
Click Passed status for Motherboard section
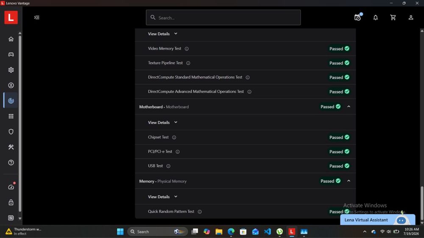point(330,107)
